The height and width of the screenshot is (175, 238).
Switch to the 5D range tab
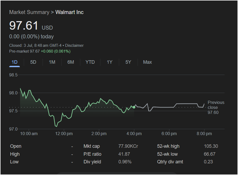click(33, 62)
